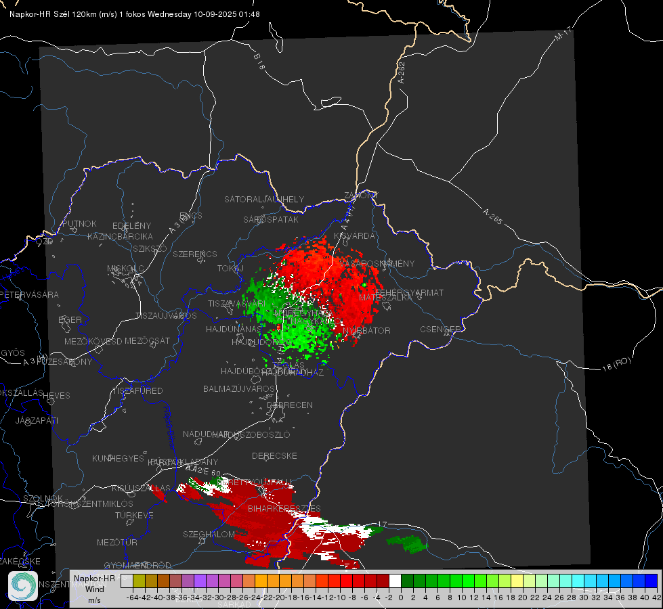Click the NYÍRBÁTOR label
Viewport: 663px width, 609px height.
tap(366, 330)
